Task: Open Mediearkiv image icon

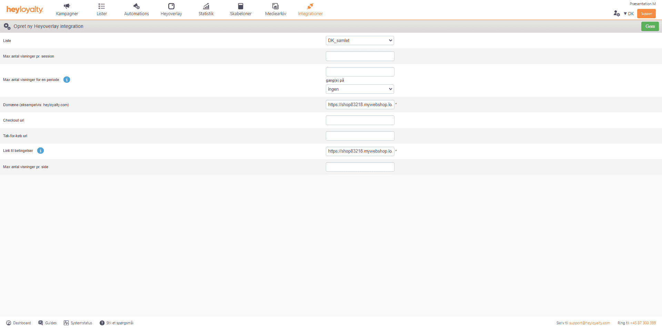Action: tap(275, 6)
